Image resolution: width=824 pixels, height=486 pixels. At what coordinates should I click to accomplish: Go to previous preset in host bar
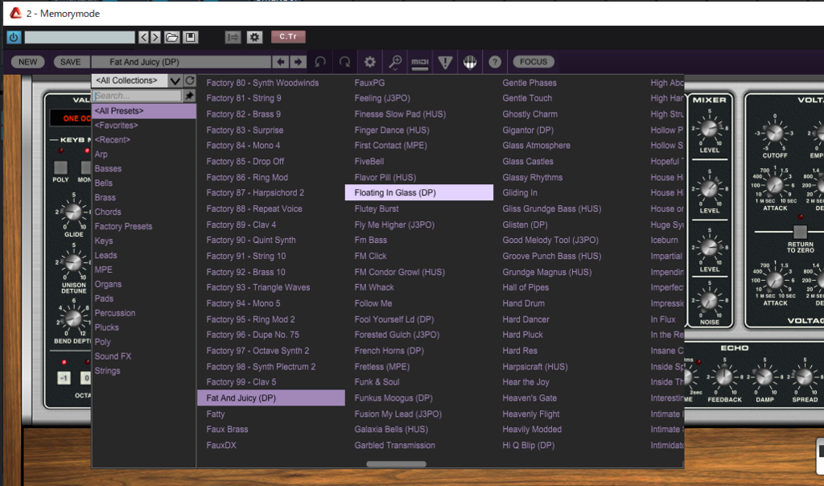(143, 37)
